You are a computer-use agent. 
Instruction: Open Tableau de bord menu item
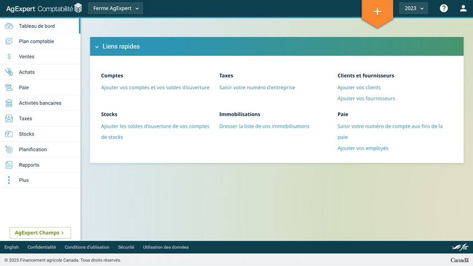pos(40,26)
